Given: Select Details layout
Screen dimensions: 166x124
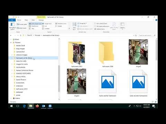Looking at the screenshot, I should [59, 26].
